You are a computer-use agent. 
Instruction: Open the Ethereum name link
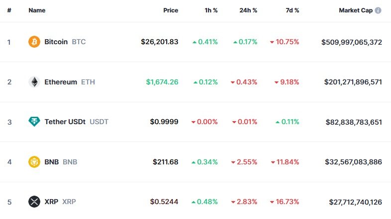pos(61,82)
